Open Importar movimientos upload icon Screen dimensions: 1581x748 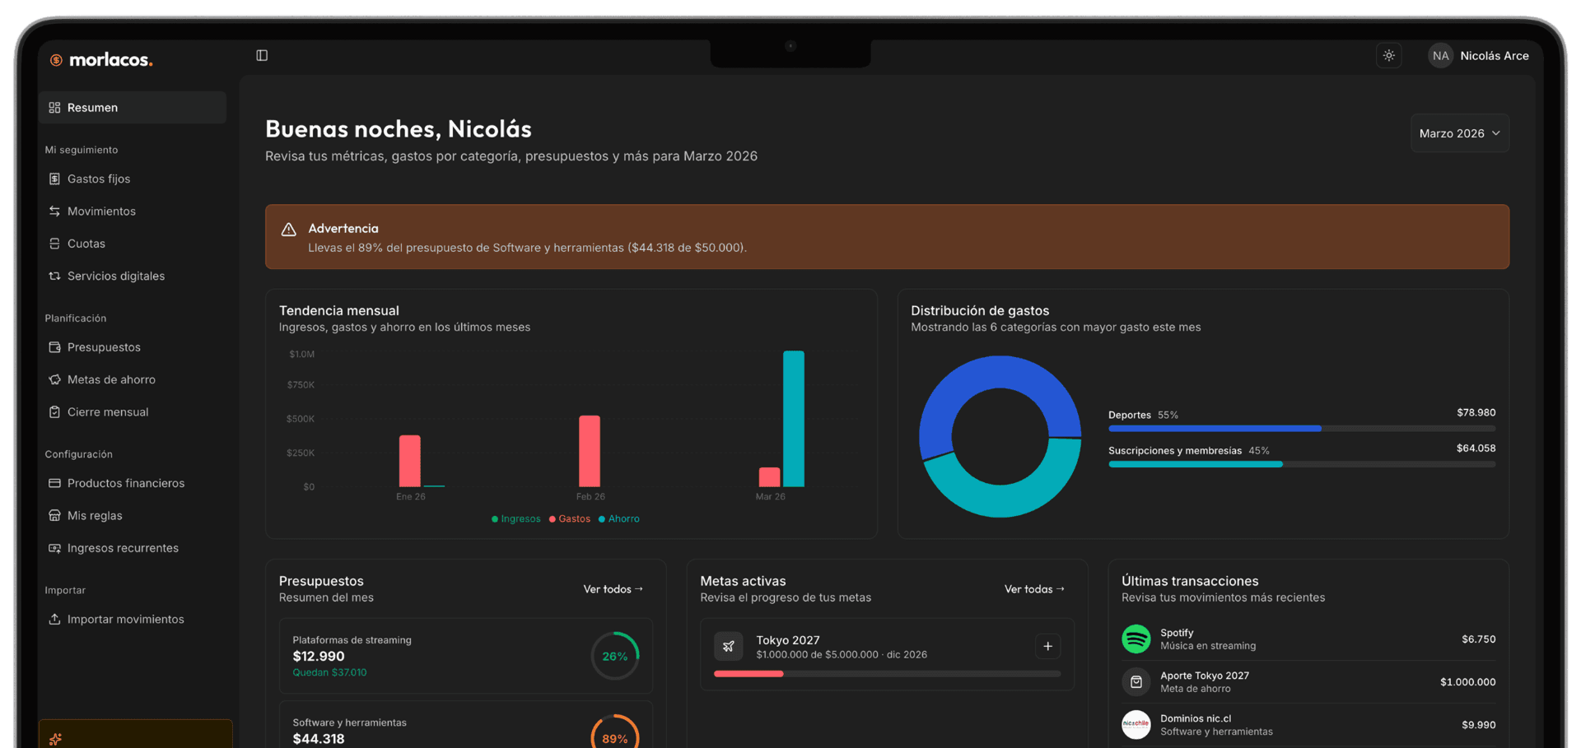click(54, 620)
